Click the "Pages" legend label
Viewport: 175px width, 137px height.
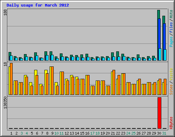click(x=171, y=42)
